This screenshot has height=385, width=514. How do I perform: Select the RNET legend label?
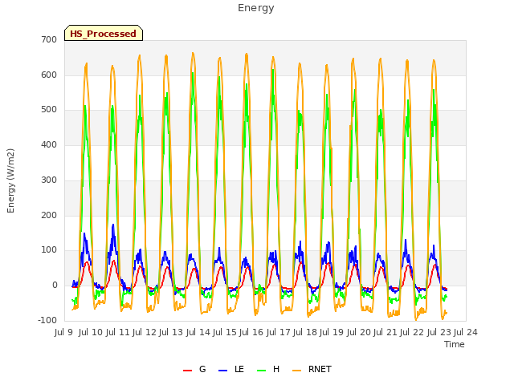[x=320, y=369]
